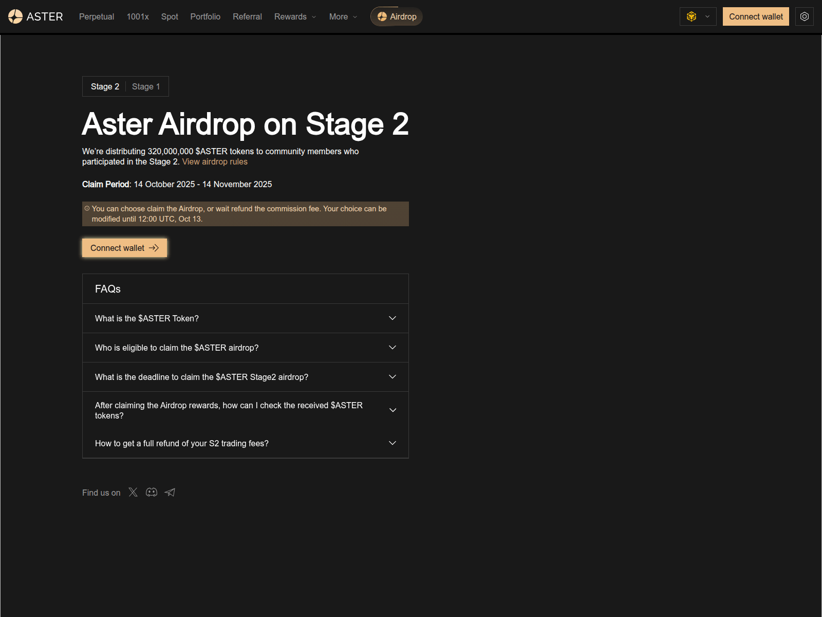The height and width of the screenshot is (617, 822).
Task: Open the X social media icon
Action: [133, 492]
